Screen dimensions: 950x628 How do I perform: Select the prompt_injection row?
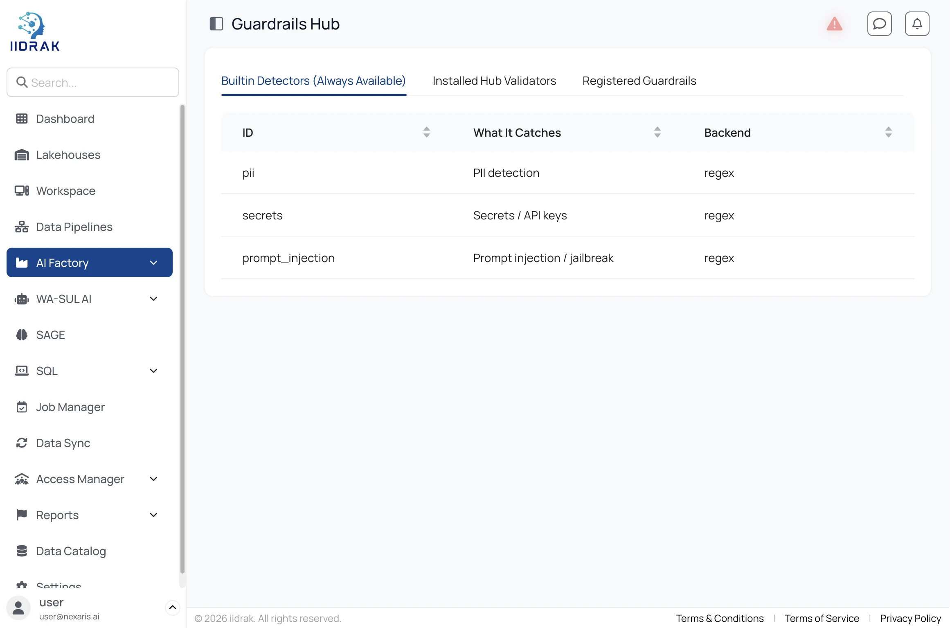(567, 258)
